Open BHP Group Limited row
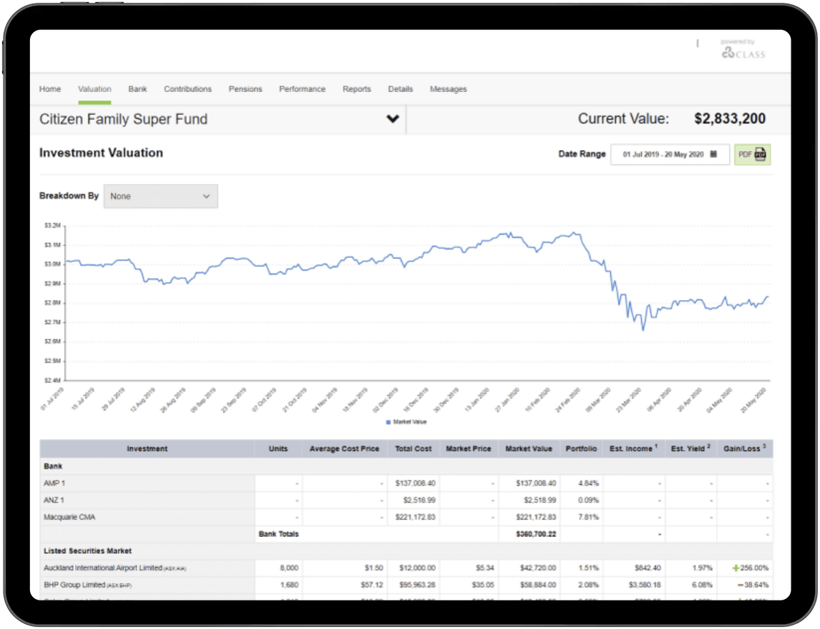Screen dimensions: 820x629 coord(406,585)
